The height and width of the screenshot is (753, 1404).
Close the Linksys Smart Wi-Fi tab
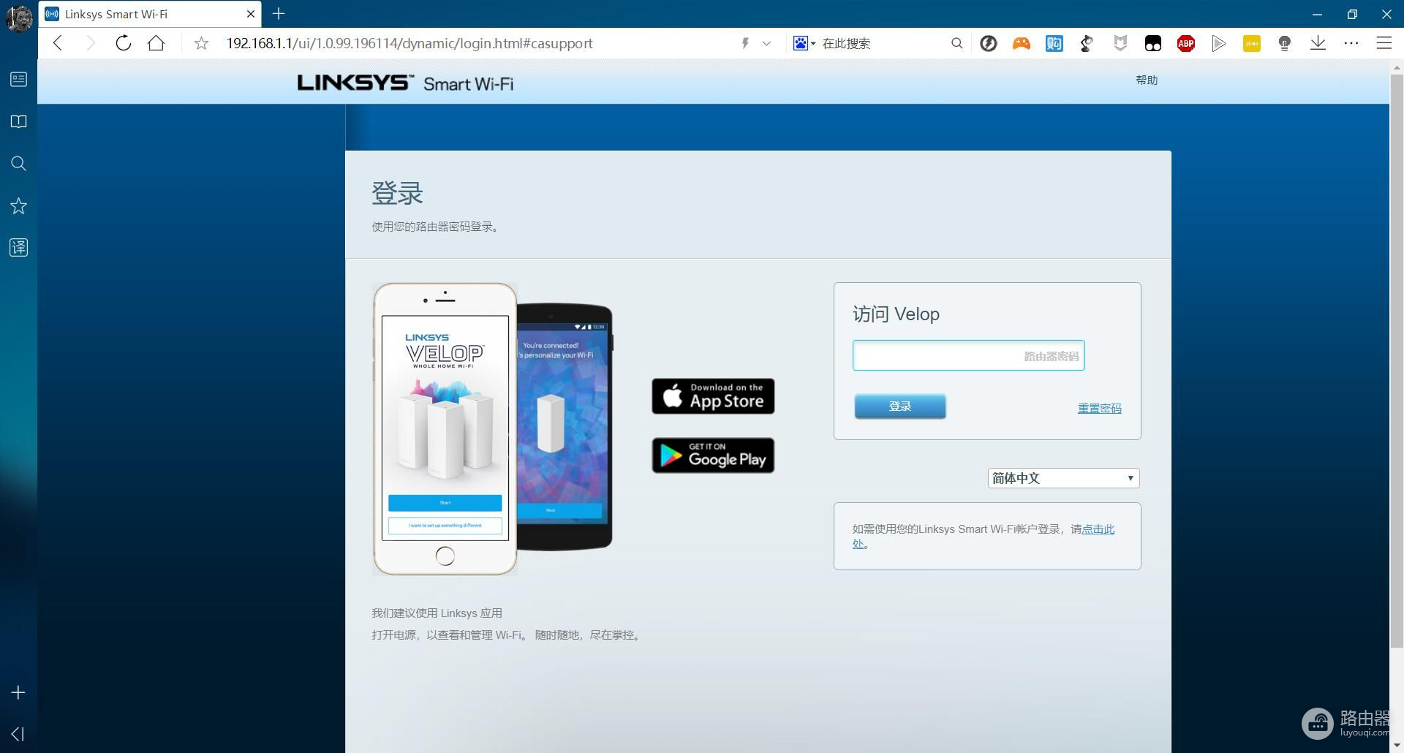251,14
